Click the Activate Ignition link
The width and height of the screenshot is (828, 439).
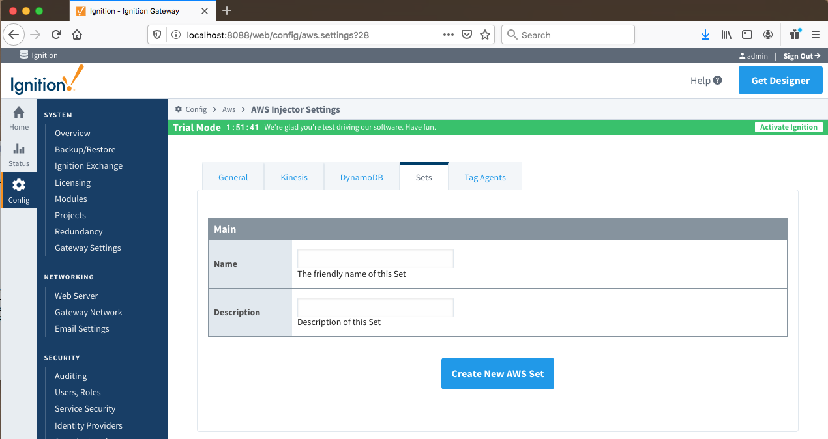tap(788, 127)
